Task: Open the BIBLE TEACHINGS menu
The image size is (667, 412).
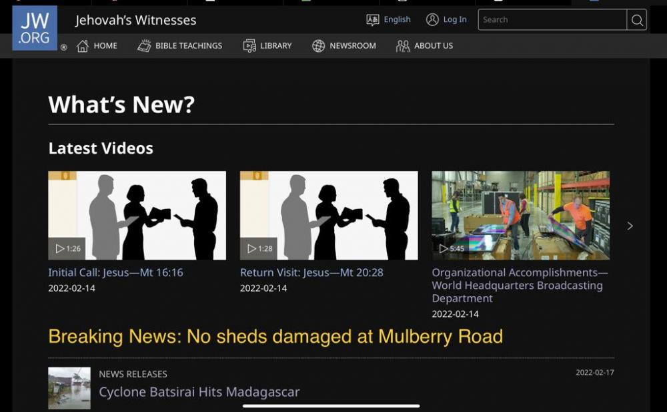Action: coord(189,46)
